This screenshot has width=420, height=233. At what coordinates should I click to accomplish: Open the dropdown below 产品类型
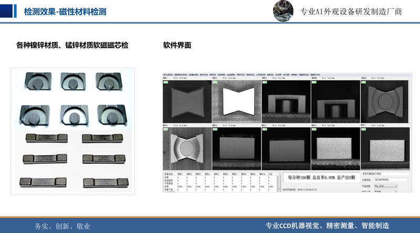point(386,191)
